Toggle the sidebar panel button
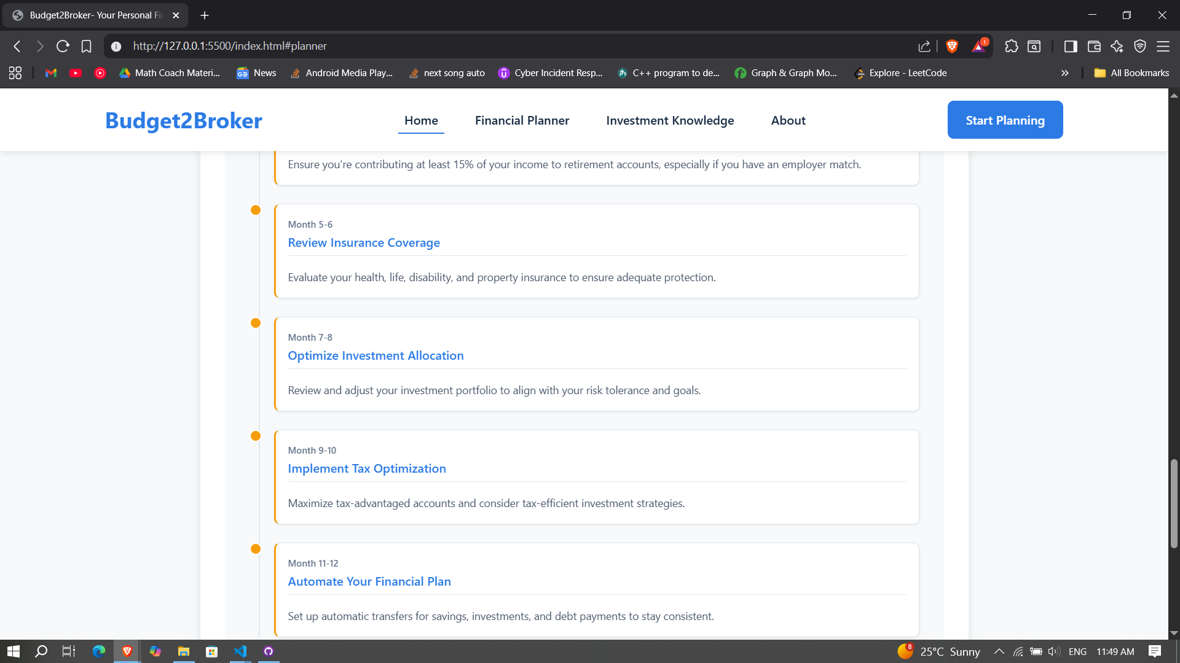This screenshot has height=663, width=1180. click(x=1071, y=46)
